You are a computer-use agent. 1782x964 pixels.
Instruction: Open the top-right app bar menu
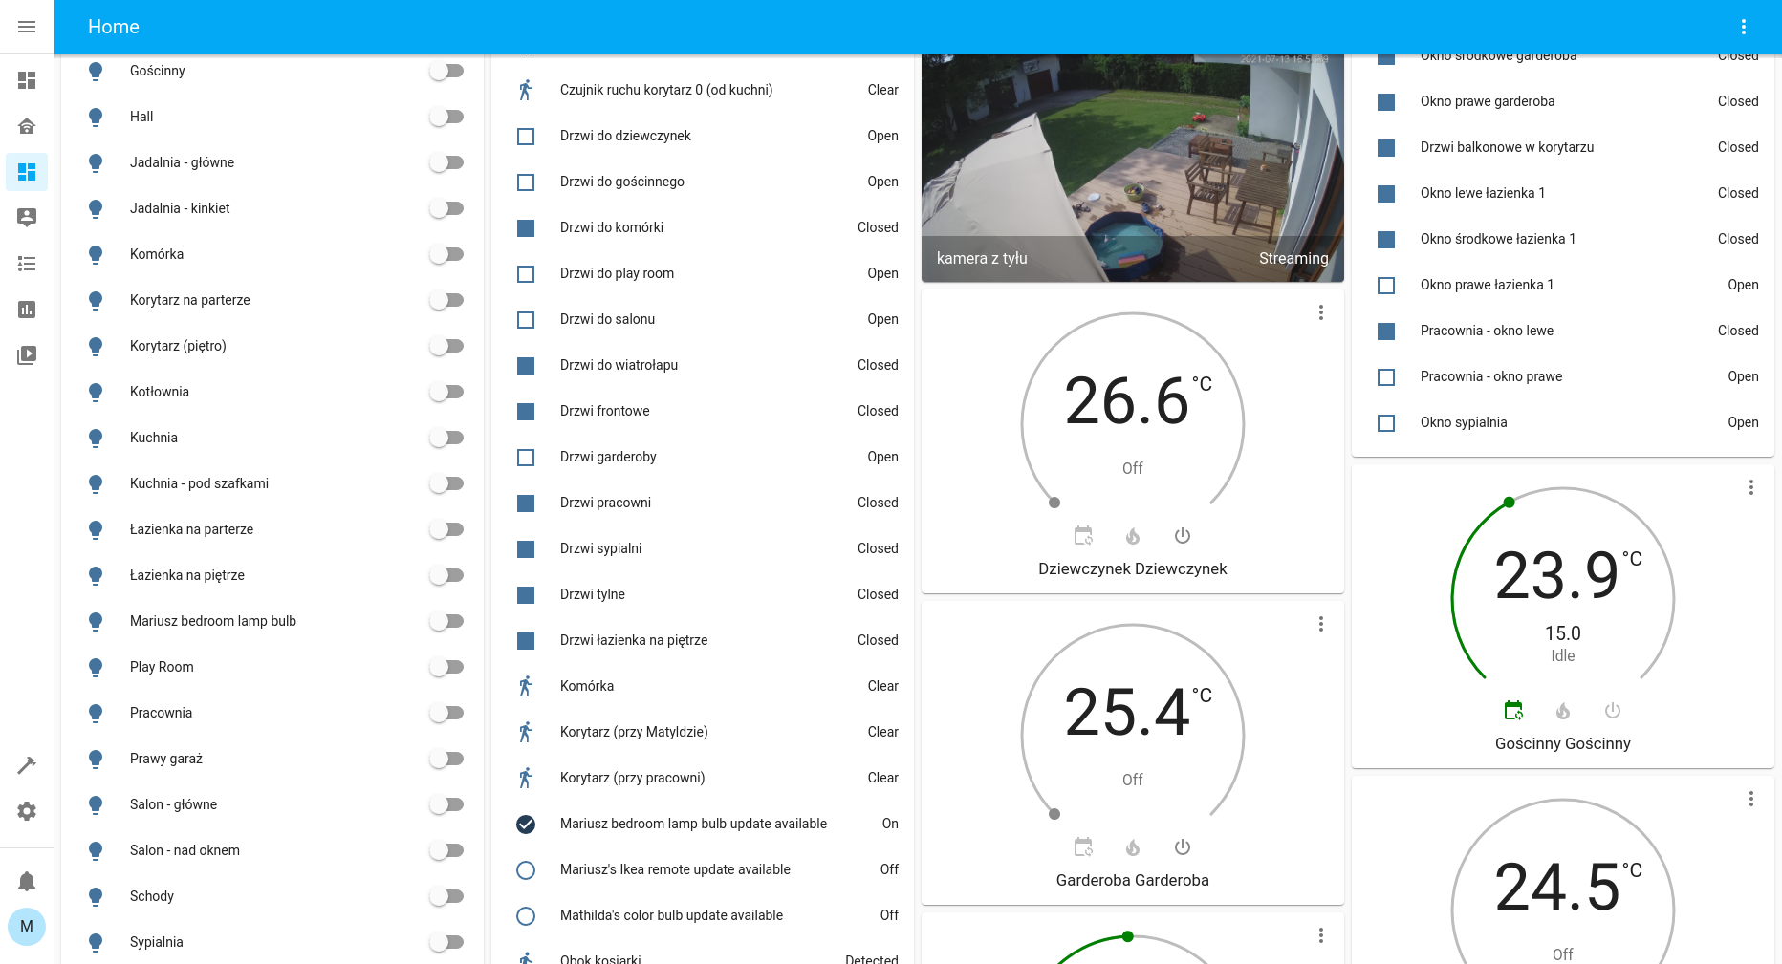(x=1744, y=26)
